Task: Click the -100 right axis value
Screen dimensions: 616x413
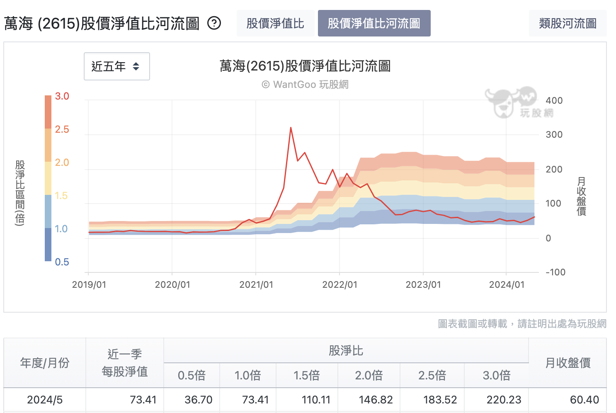Action: coord(555,272)
